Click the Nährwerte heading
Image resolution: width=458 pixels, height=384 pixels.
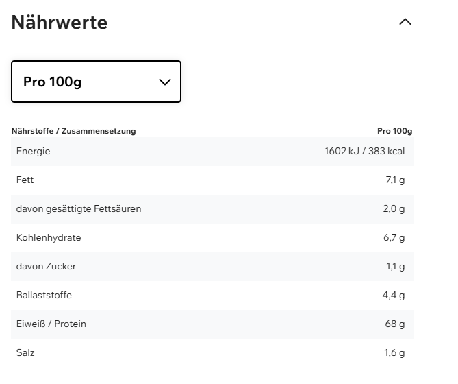60,22
